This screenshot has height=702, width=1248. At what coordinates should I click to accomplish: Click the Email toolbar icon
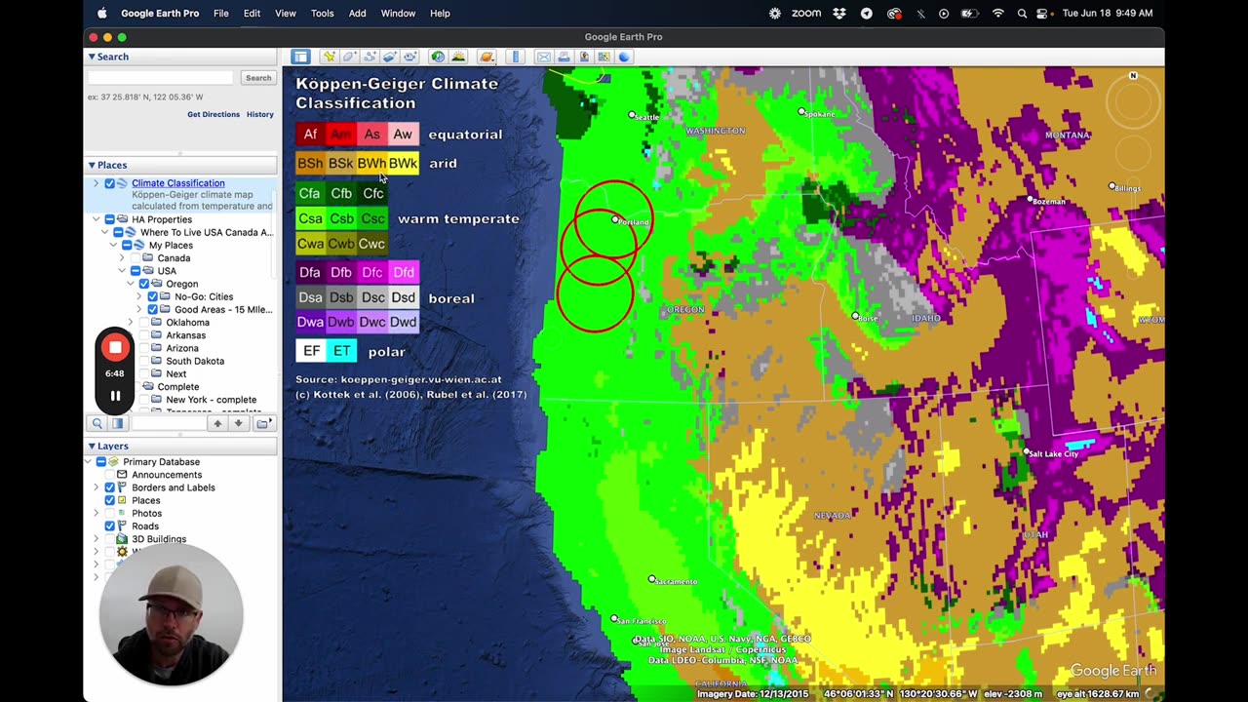click(x=543, y=57)
